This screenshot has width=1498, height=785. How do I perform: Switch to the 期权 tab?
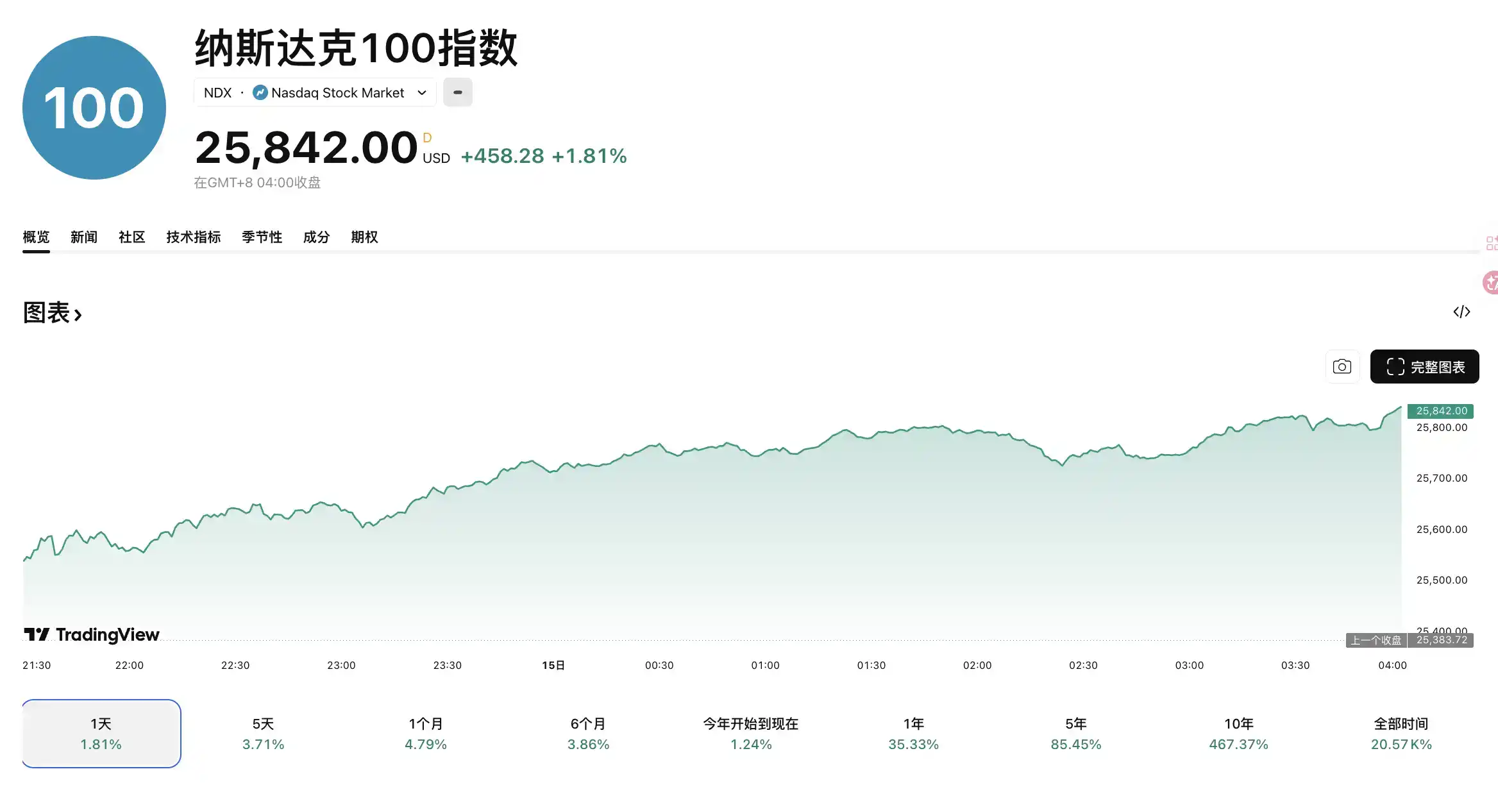tap(364, 237)
